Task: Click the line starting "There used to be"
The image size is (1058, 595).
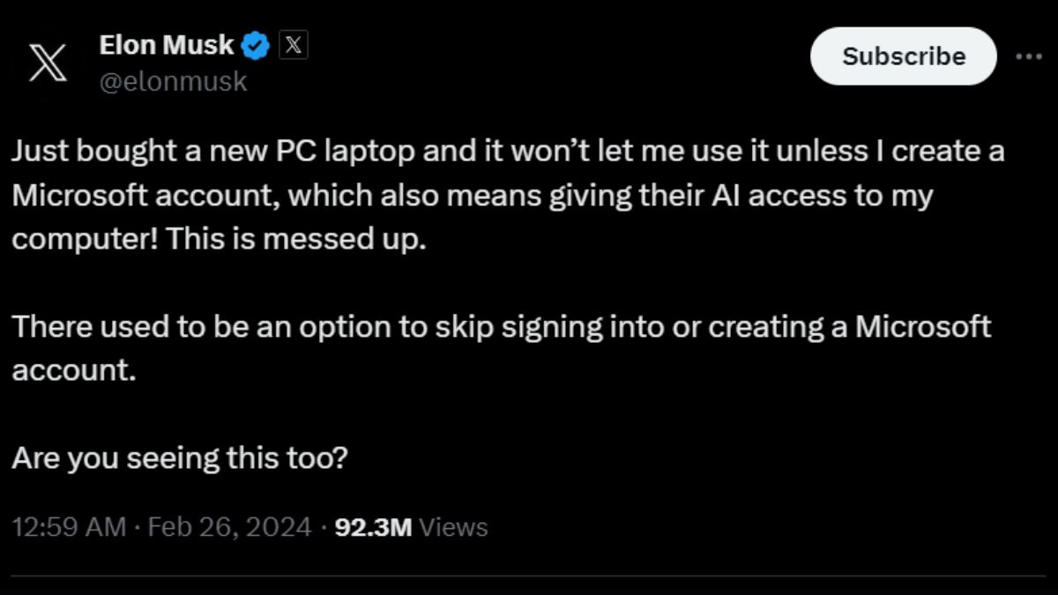Action: (x=501, y=328)
